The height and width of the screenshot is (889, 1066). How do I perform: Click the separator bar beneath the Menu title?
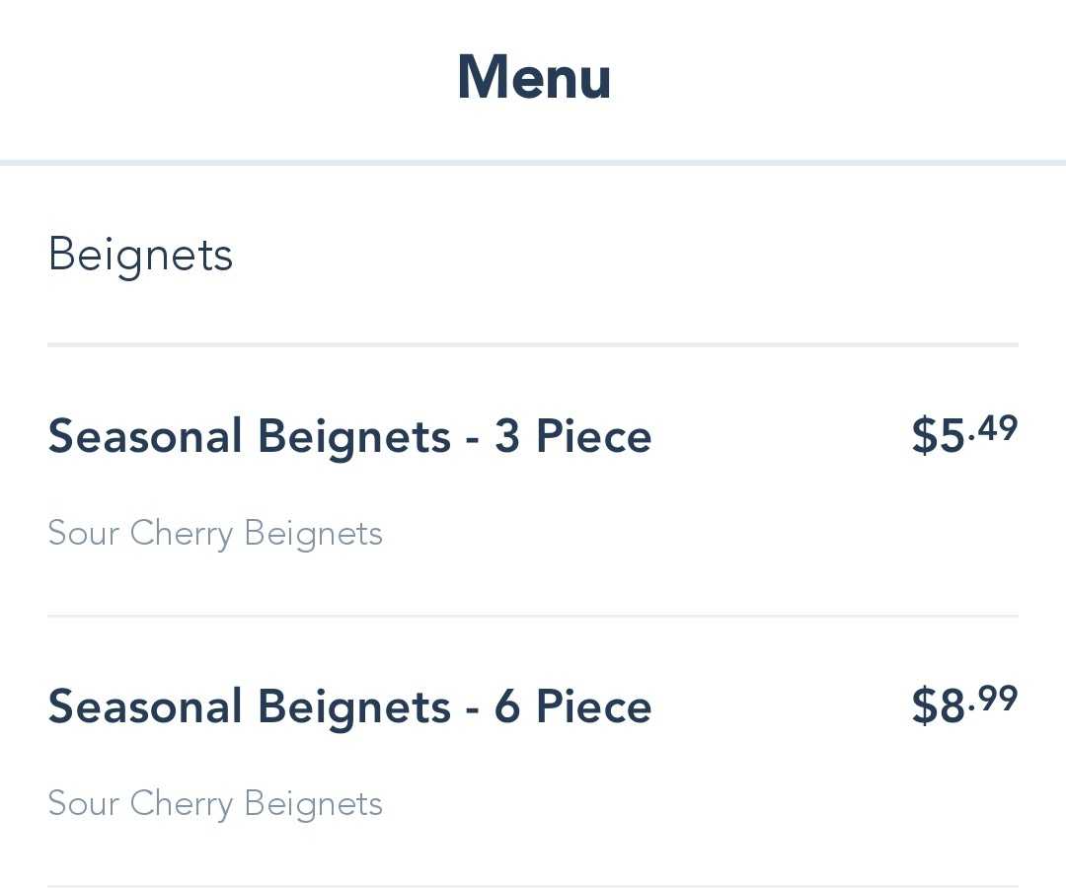[x=533, y=162]
